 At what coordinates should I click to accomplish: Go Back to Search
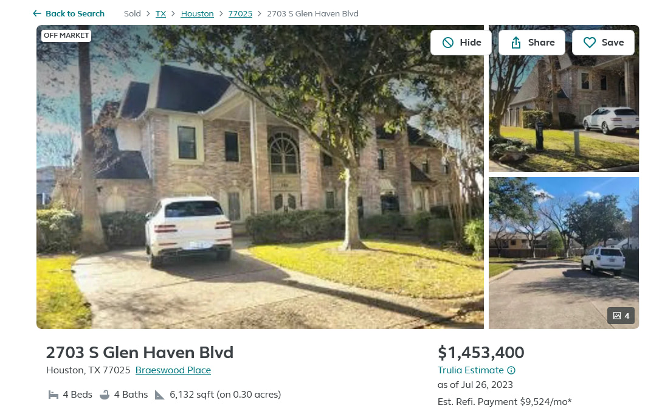69,13
